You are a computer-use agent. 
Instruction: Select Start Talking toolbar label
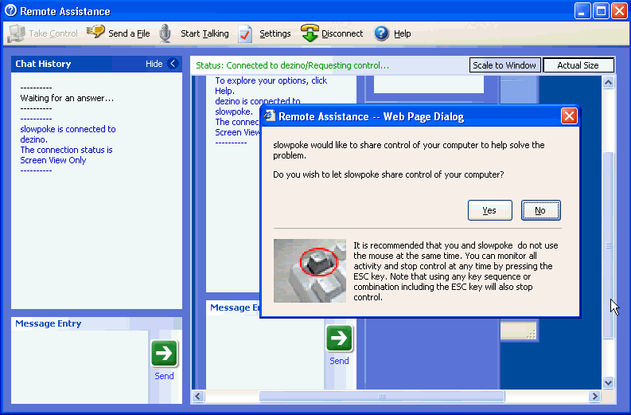coord(204,33)
